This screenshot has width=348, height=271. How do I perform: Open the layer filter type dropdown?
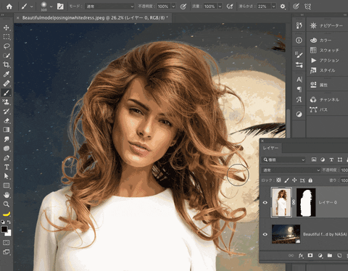coord(283,159)
